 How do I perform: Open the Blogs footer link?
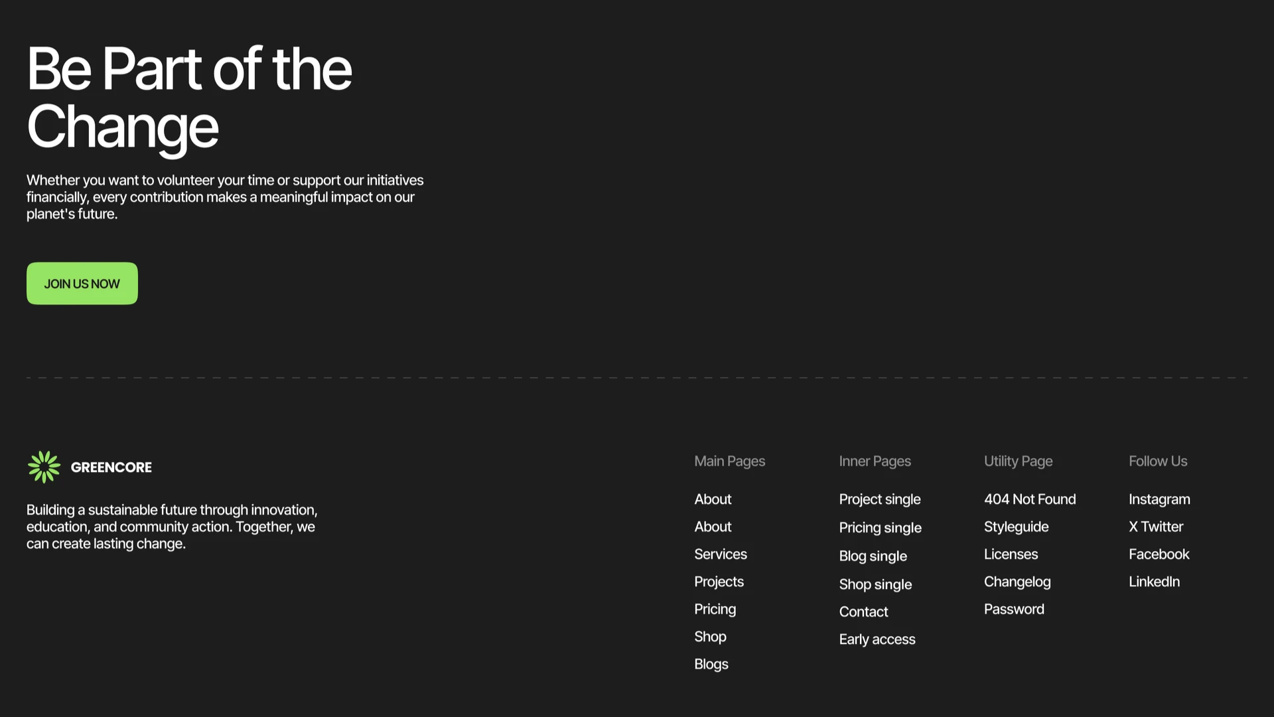711,664
